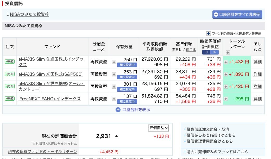This screenshot has width=271, height=159.
Task: Expand plus icon next to +1,893円 return
Action: (x=226, y=74)
